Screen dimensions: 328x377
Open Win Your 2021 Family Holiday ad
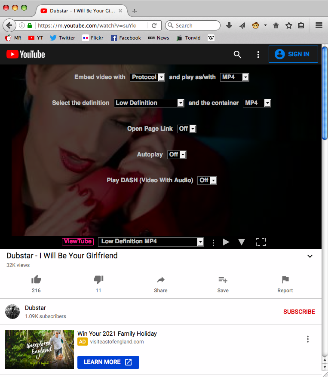click(x=117, y=334)
